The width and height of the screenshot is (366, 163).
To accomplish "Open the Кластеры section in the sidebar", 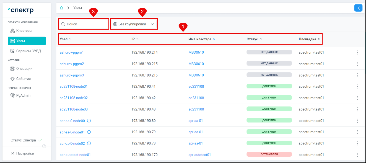I will (24, 31).
